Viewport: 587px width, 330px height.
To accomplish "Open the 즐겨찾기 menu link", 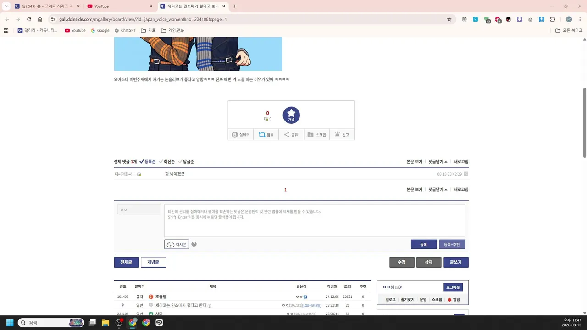I will 407,300.
